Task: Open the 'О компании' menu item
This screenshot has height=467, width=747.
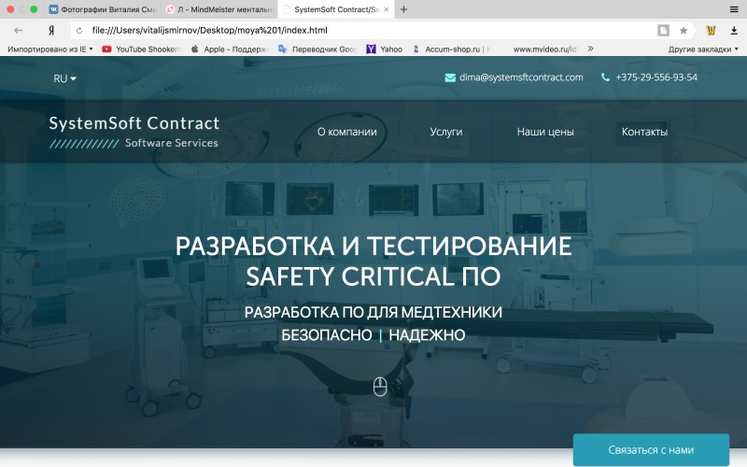Action: [x=346, y=132]
